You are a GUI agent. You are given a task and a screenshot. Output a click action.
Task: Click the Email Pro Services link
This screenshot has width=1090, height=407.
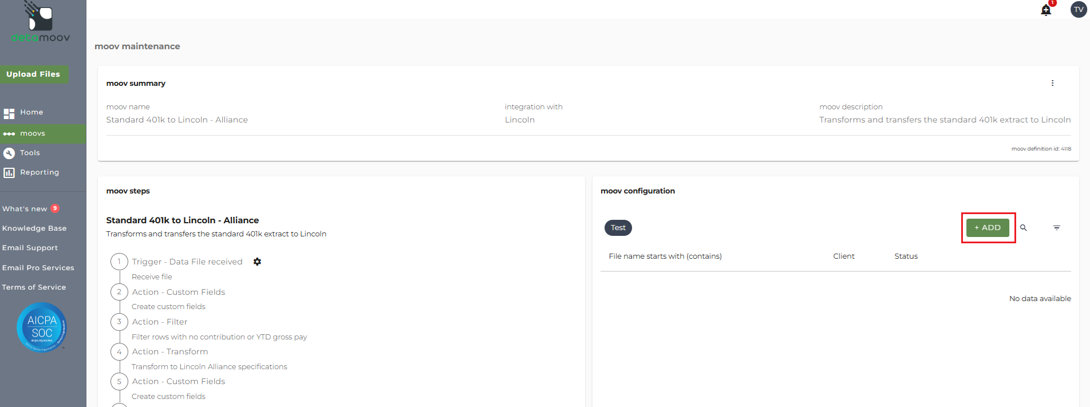tap(38, 268)
